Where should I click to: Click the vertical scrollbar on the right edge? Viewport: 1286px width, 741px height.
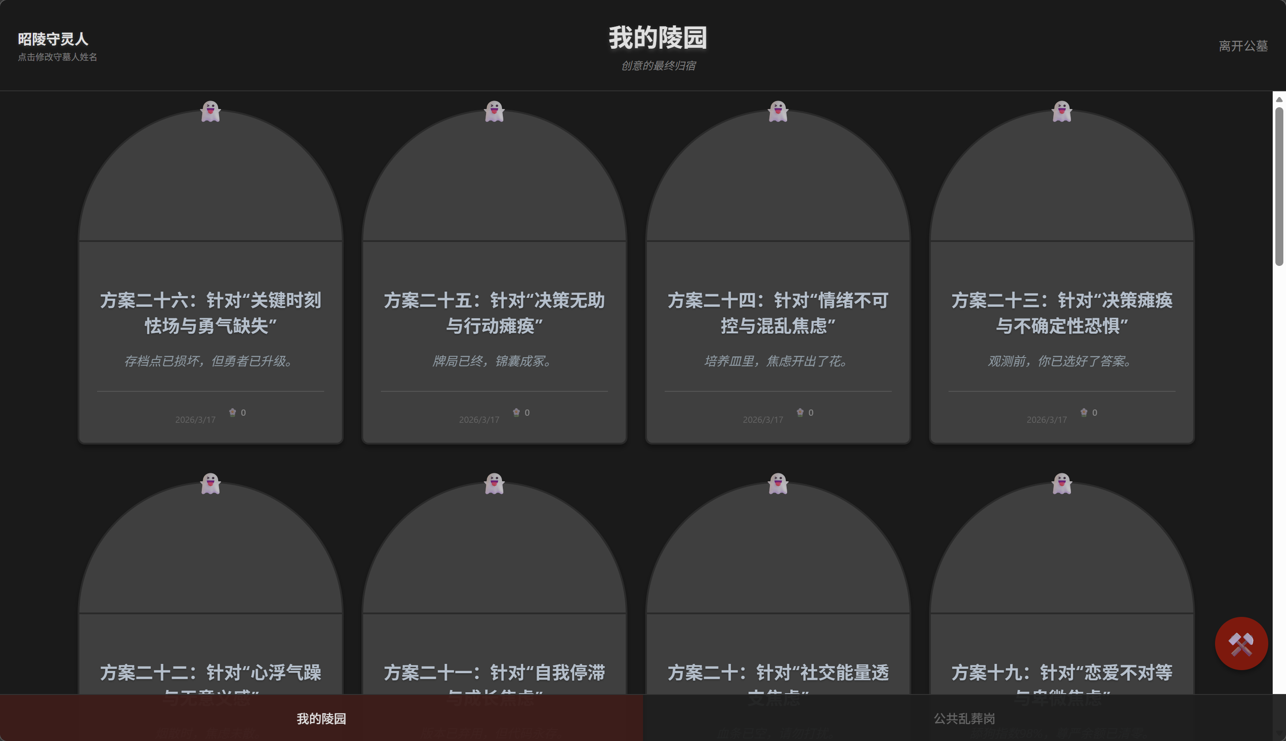pyautogui.click(x=1279, y=178)
